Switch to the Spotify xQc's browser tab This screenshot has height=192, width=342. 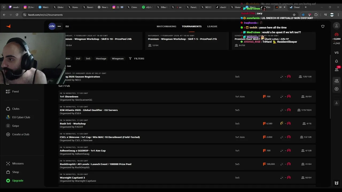click(x=146, y=7)
